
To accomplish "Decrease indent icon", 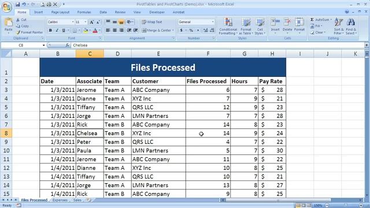I will 129,31.
